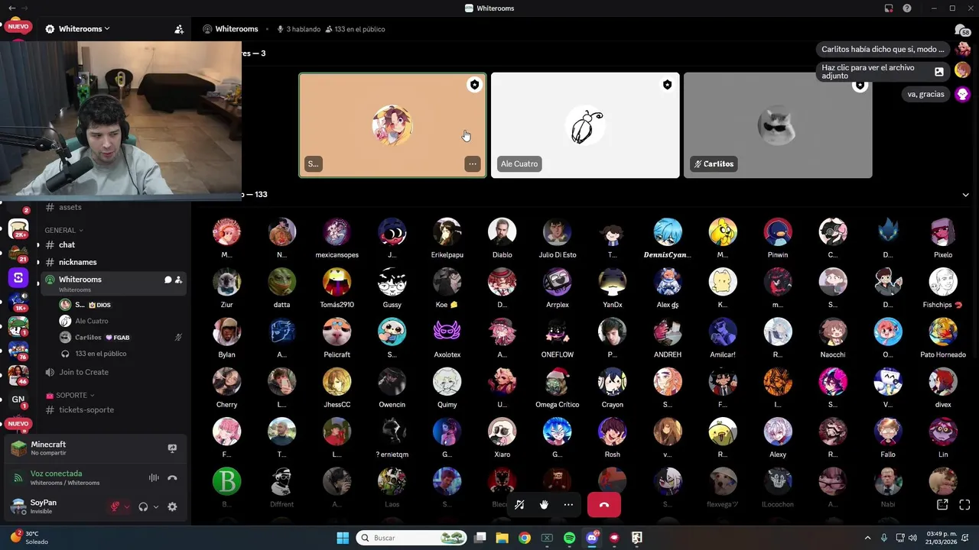Collapse the GENERAL category
This screenshot has height=550, width=979.
click(x=64, y=230)
